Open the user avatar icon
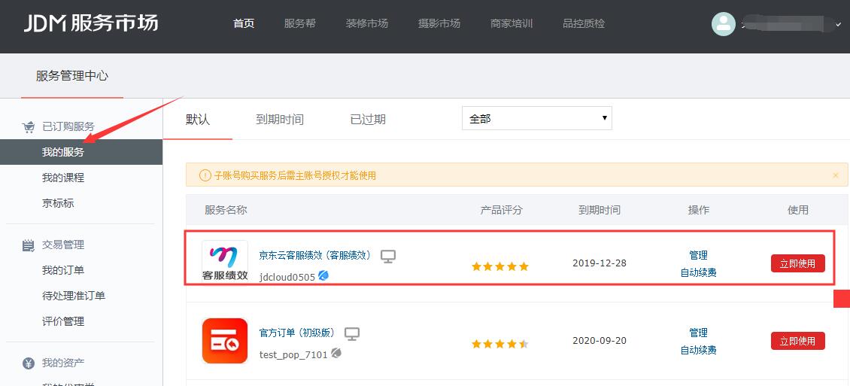Viewport: 850px width, 386px height. tap(723, 24)
